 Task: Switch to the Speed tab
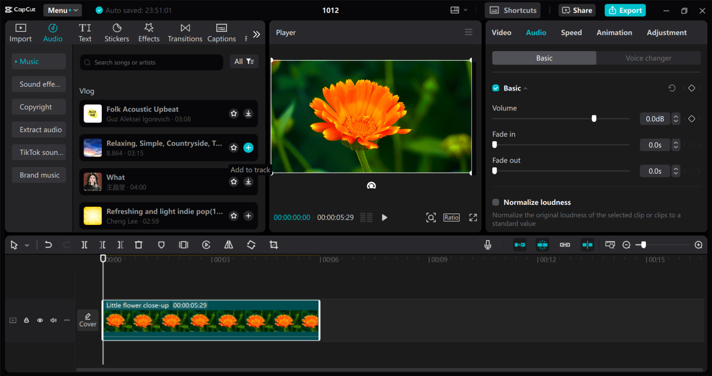571,33
